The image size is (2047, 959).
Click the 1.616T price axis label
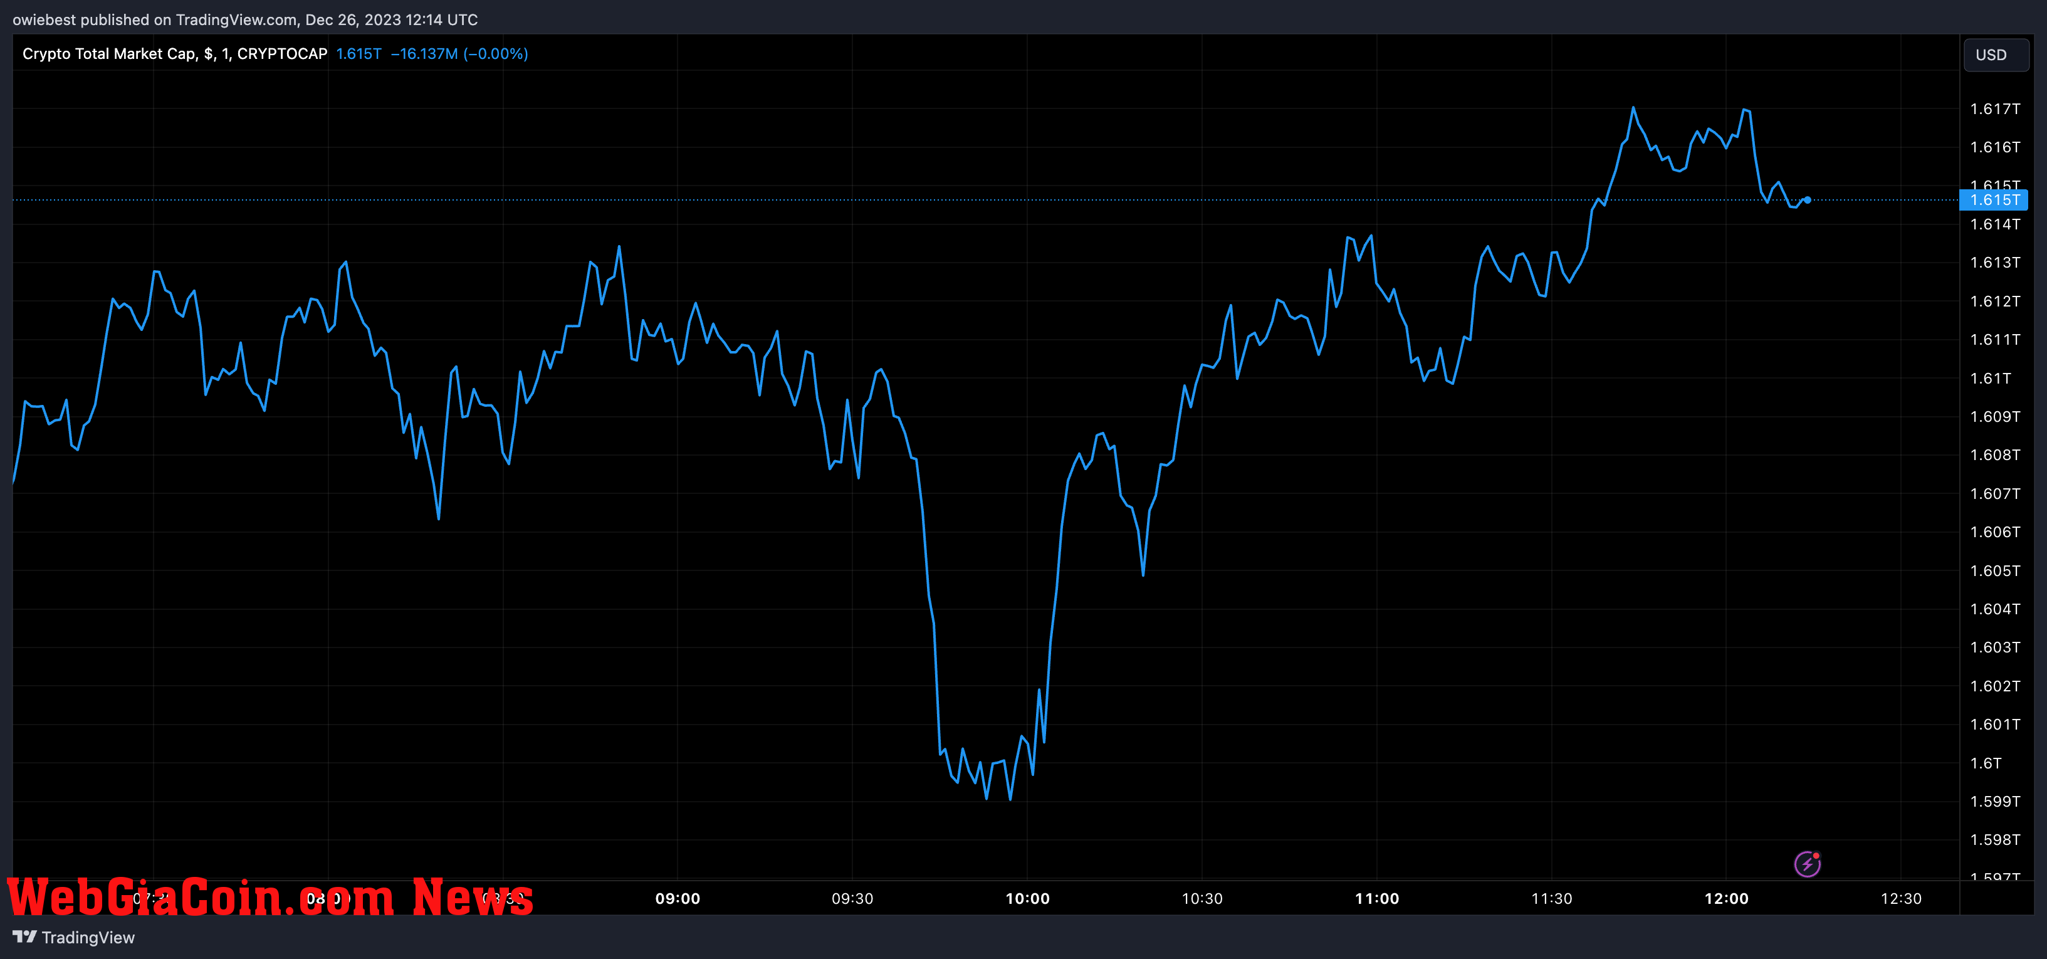pyautogui.click(x=1994, y=147)
